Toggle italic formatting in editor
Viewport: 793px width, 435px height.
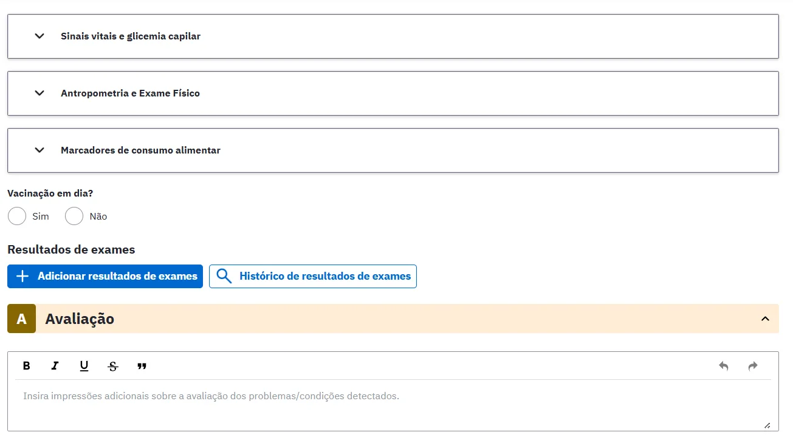[55, 366]
